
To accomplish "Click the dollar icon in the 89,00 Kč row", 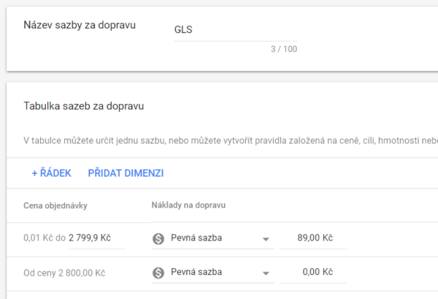I will click(158, 238).
